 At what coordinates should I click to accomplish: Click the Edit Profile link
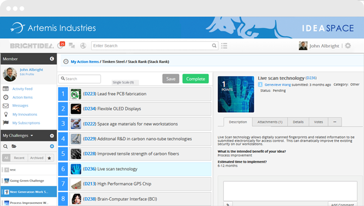(x=27, y=74)
